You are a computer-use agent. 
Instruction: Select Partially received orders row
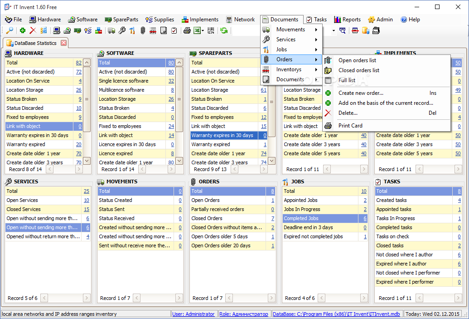pos(232,209)
